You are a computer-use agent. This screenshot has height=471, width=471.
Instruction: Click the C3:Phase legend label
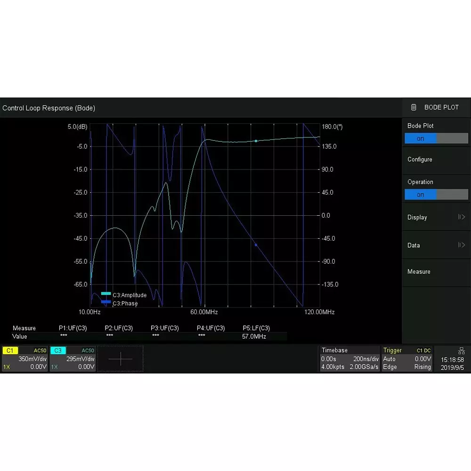[x=125, y=303]
